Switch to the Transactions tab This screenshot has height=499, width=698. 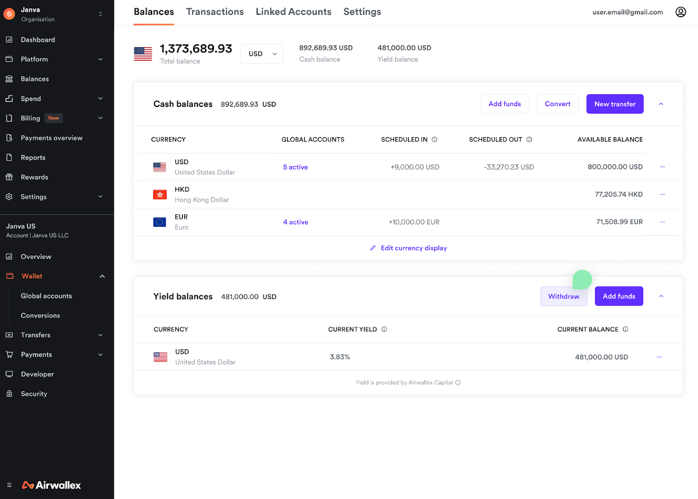215,12
